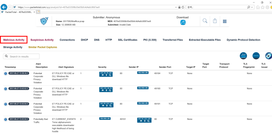
Task: Click location pin icon in the 13:38:34 row
Action: click(106, 75)
